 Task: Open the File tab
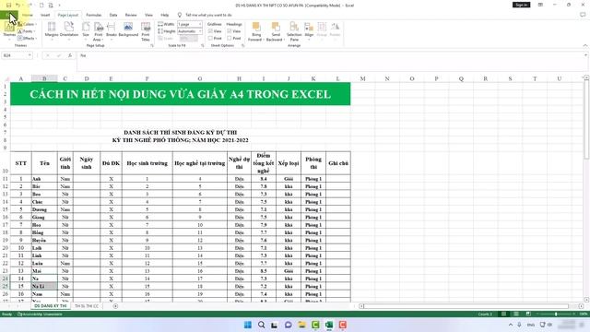8,15
